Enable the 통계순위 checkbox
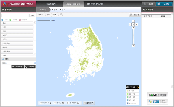The height and width of the screenshot is (107, 174). [x=68, y=103]
